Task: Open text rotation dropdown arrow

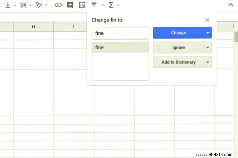Action: 46,5
